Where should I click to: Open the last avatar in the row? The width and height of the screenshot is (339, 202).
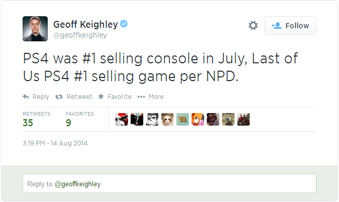[243, 119]
